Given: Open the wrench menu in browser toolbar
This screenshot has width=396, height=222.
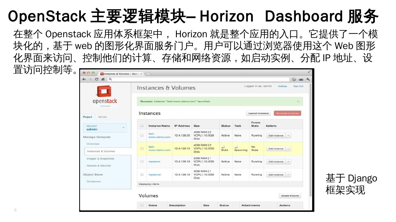Looking at the screenshot, I should coord(308,79).
